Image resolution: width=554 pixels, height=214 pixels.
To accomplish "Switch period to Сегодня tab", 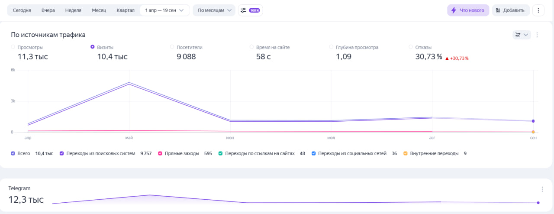I will click(22, 10).
